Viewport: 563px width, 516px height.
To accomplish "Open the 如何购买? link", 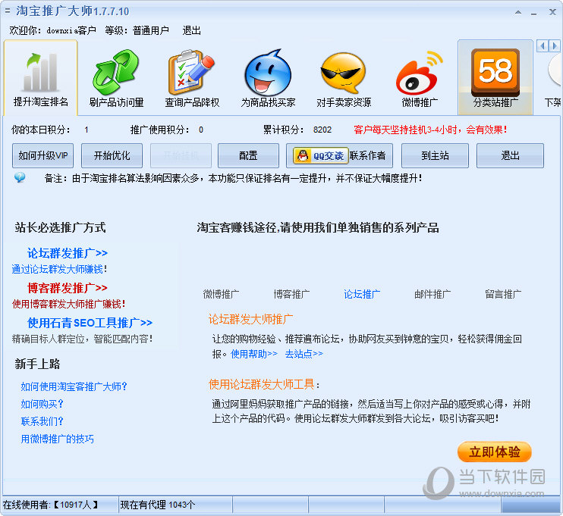I will click(x=42, y=404).
